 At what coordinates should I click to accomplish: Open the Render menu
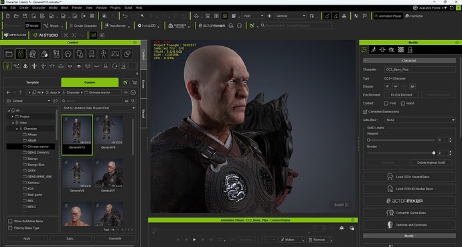[x=77, y=7]
